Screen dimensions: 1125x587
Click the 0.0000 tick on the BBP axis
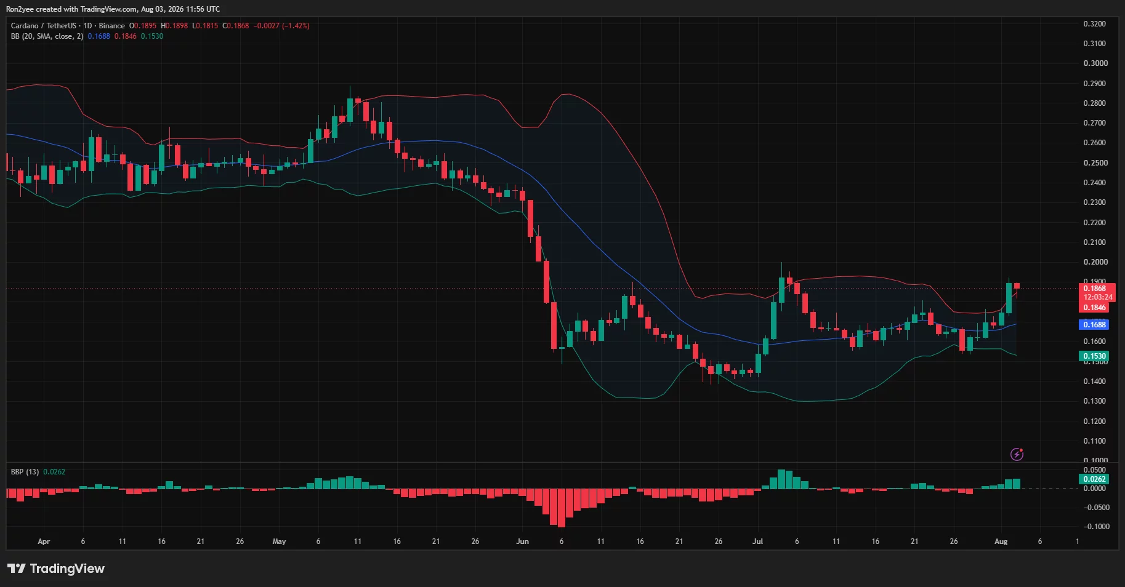tap(1095, 489)
